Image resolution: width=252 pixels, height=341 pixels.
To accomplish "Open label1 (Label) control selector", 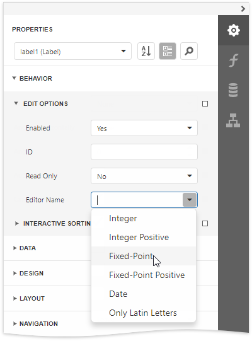I will 72,51.
